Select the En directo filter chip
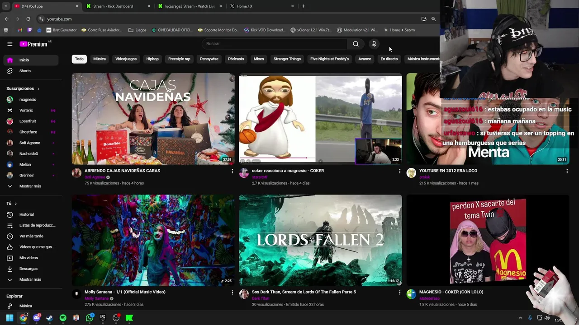Viewport: 579px width, 325px height. (389, 59)
